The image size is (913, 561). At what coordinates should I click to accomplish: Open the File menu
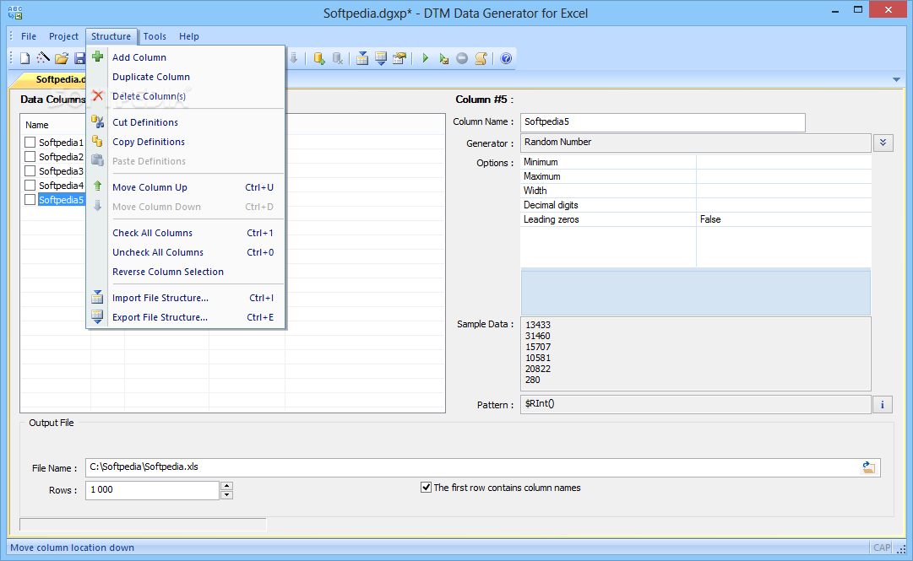pos(29,36)
